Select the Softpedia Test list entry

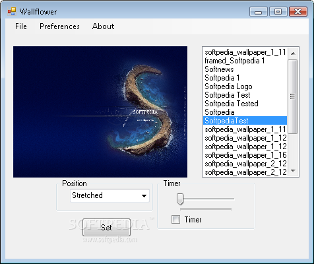245,95
